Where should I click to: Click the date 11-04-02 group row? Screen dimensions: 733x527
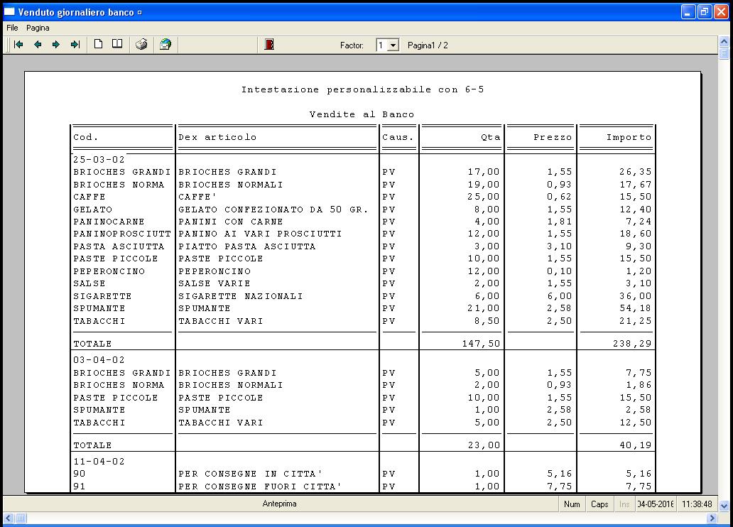point(99,462)
